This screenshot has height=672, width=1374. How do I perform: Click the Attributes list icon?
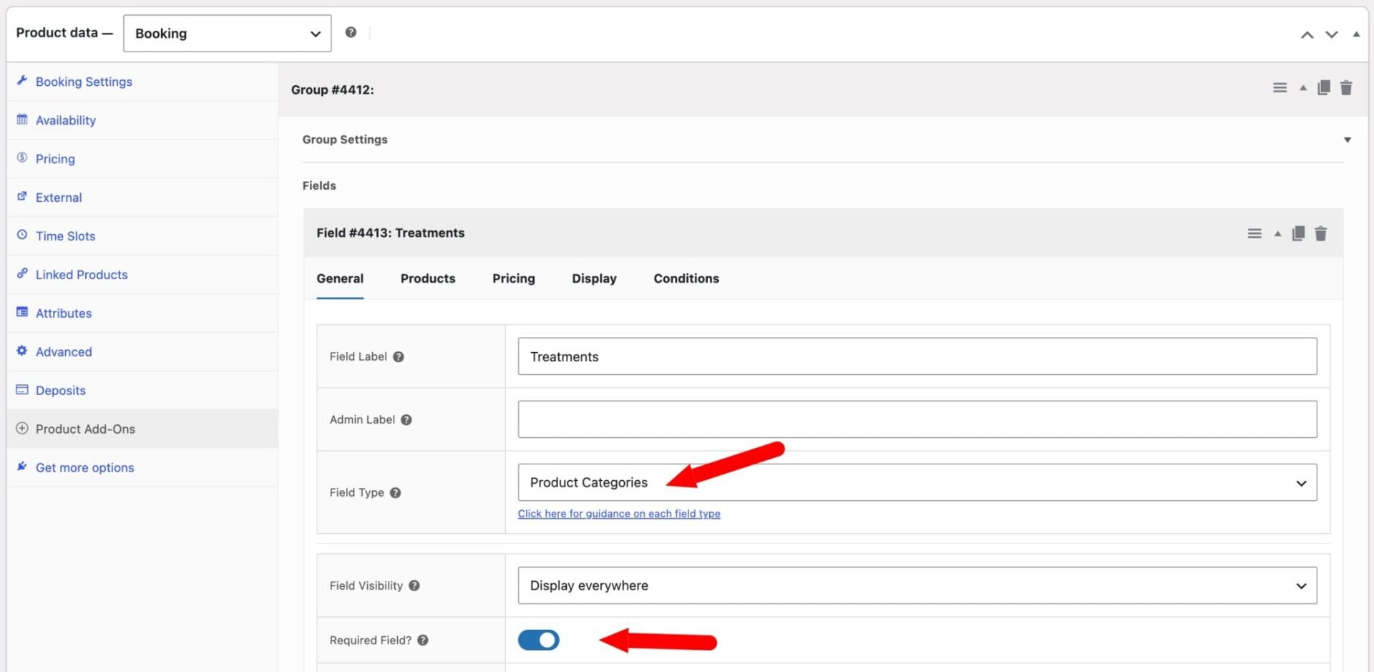pos(22,313)
